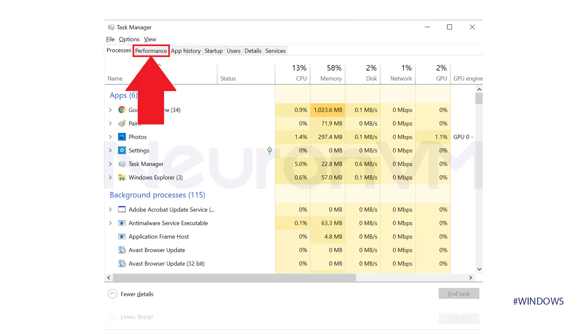Sort by the Status column header
Viewport: 587px width, 330px height.
pyautogui.click(x=246, y=74)
